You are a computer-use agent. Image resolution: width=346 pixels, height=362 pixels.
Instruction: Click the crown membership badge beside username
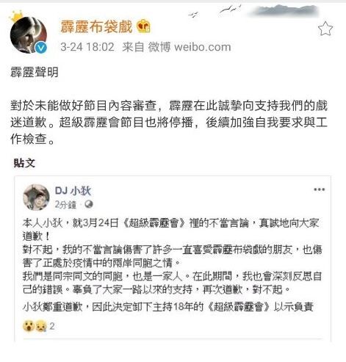pyautogui.click(x=143, y=26)
